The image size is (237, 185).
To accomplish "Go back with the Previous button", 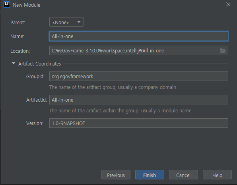I will pyautogui.click(x=116, y=175).
